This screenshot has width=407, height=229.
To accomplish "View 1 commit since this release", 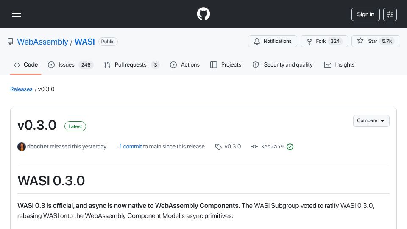I will click(130, 146).
